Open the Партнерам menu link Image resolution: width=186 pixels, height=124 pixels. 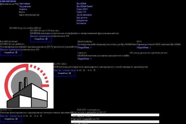click(24, 4)
